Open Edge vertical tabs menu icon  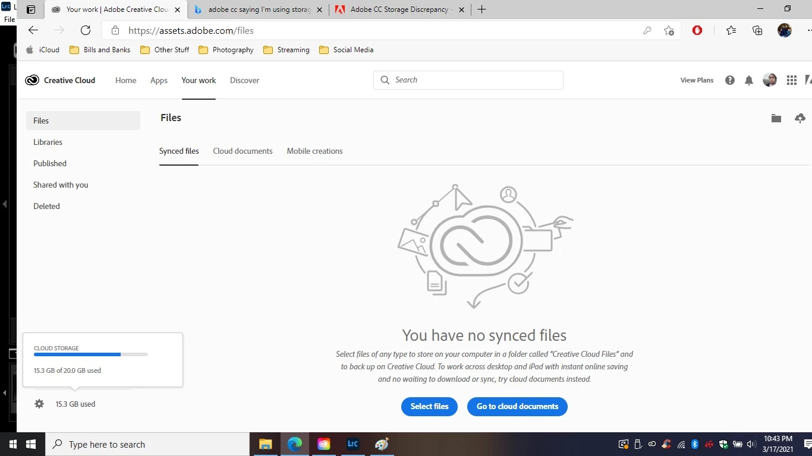[x=31, y=9]
